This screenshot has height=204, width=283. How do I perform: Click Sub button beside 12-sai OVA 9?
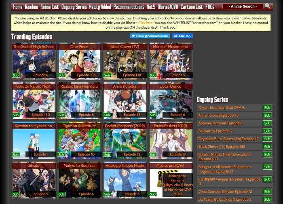(x=267, y=108)
